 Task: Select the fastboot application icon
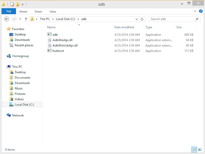(49, 50)
